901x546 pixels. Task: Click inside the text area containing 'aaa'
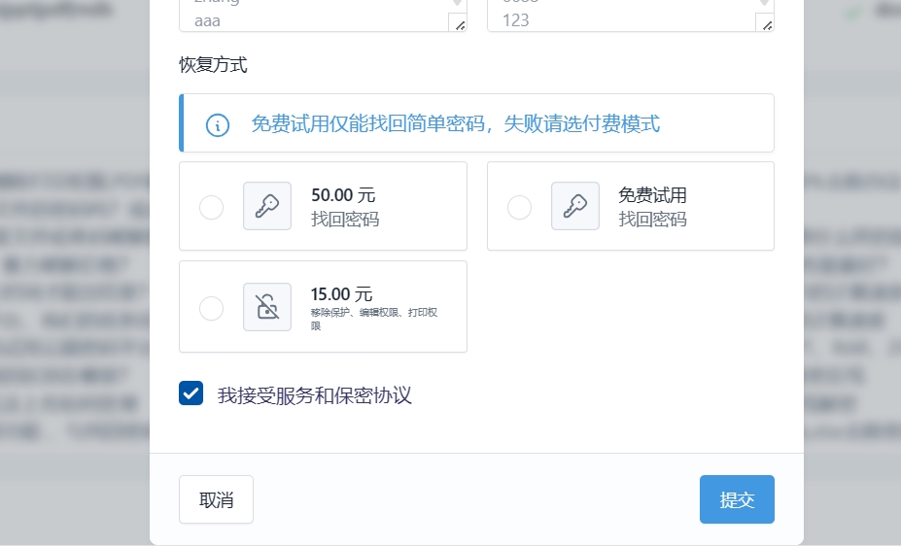pos(311,17)
